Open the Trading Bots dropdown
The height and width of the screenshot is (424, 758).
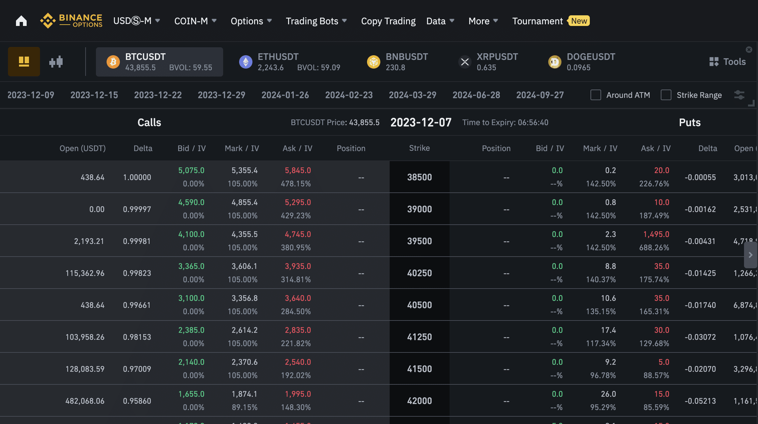316,21
